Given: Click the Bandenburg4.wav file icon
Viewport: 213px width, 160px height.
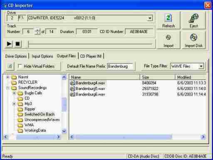Looking at the screenshot, I should pyautogui.click(x=72, y=83).
